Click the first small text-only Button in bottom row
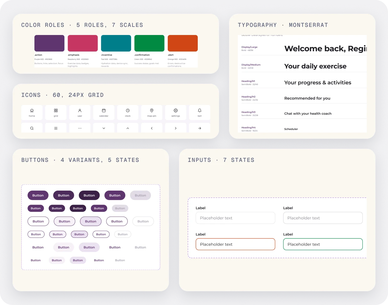388x305 pixels. coord(36,260)
